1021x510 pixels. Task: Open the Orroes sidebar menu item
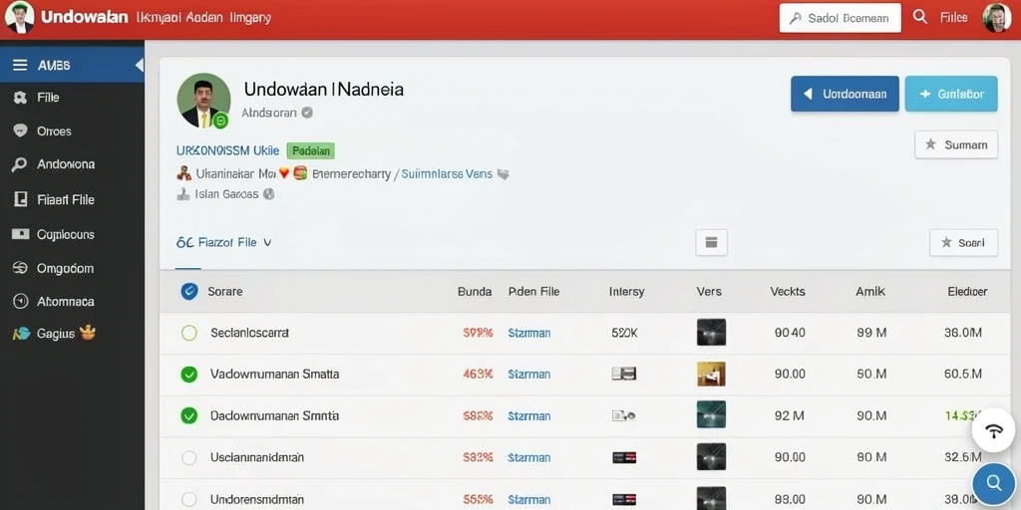click(54, 131)
